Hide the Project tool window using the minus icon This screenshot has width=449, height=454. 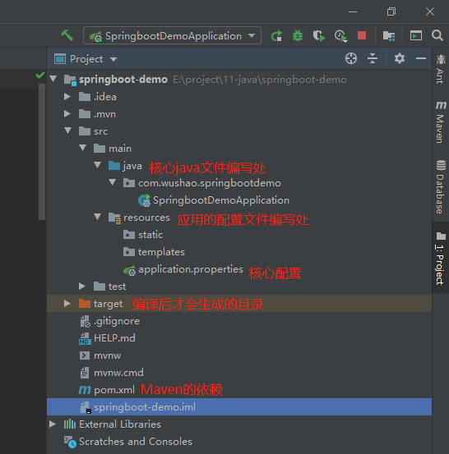pos(421,58)
